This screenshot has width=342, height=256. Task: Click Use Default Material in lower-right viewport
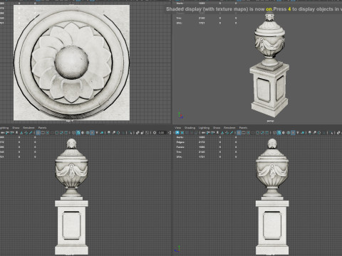[x=284, y=133]
